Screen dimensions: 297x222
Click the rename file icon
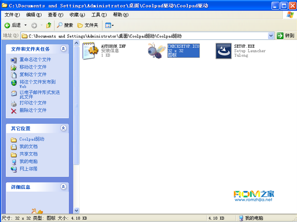click(x=14, y=60)
